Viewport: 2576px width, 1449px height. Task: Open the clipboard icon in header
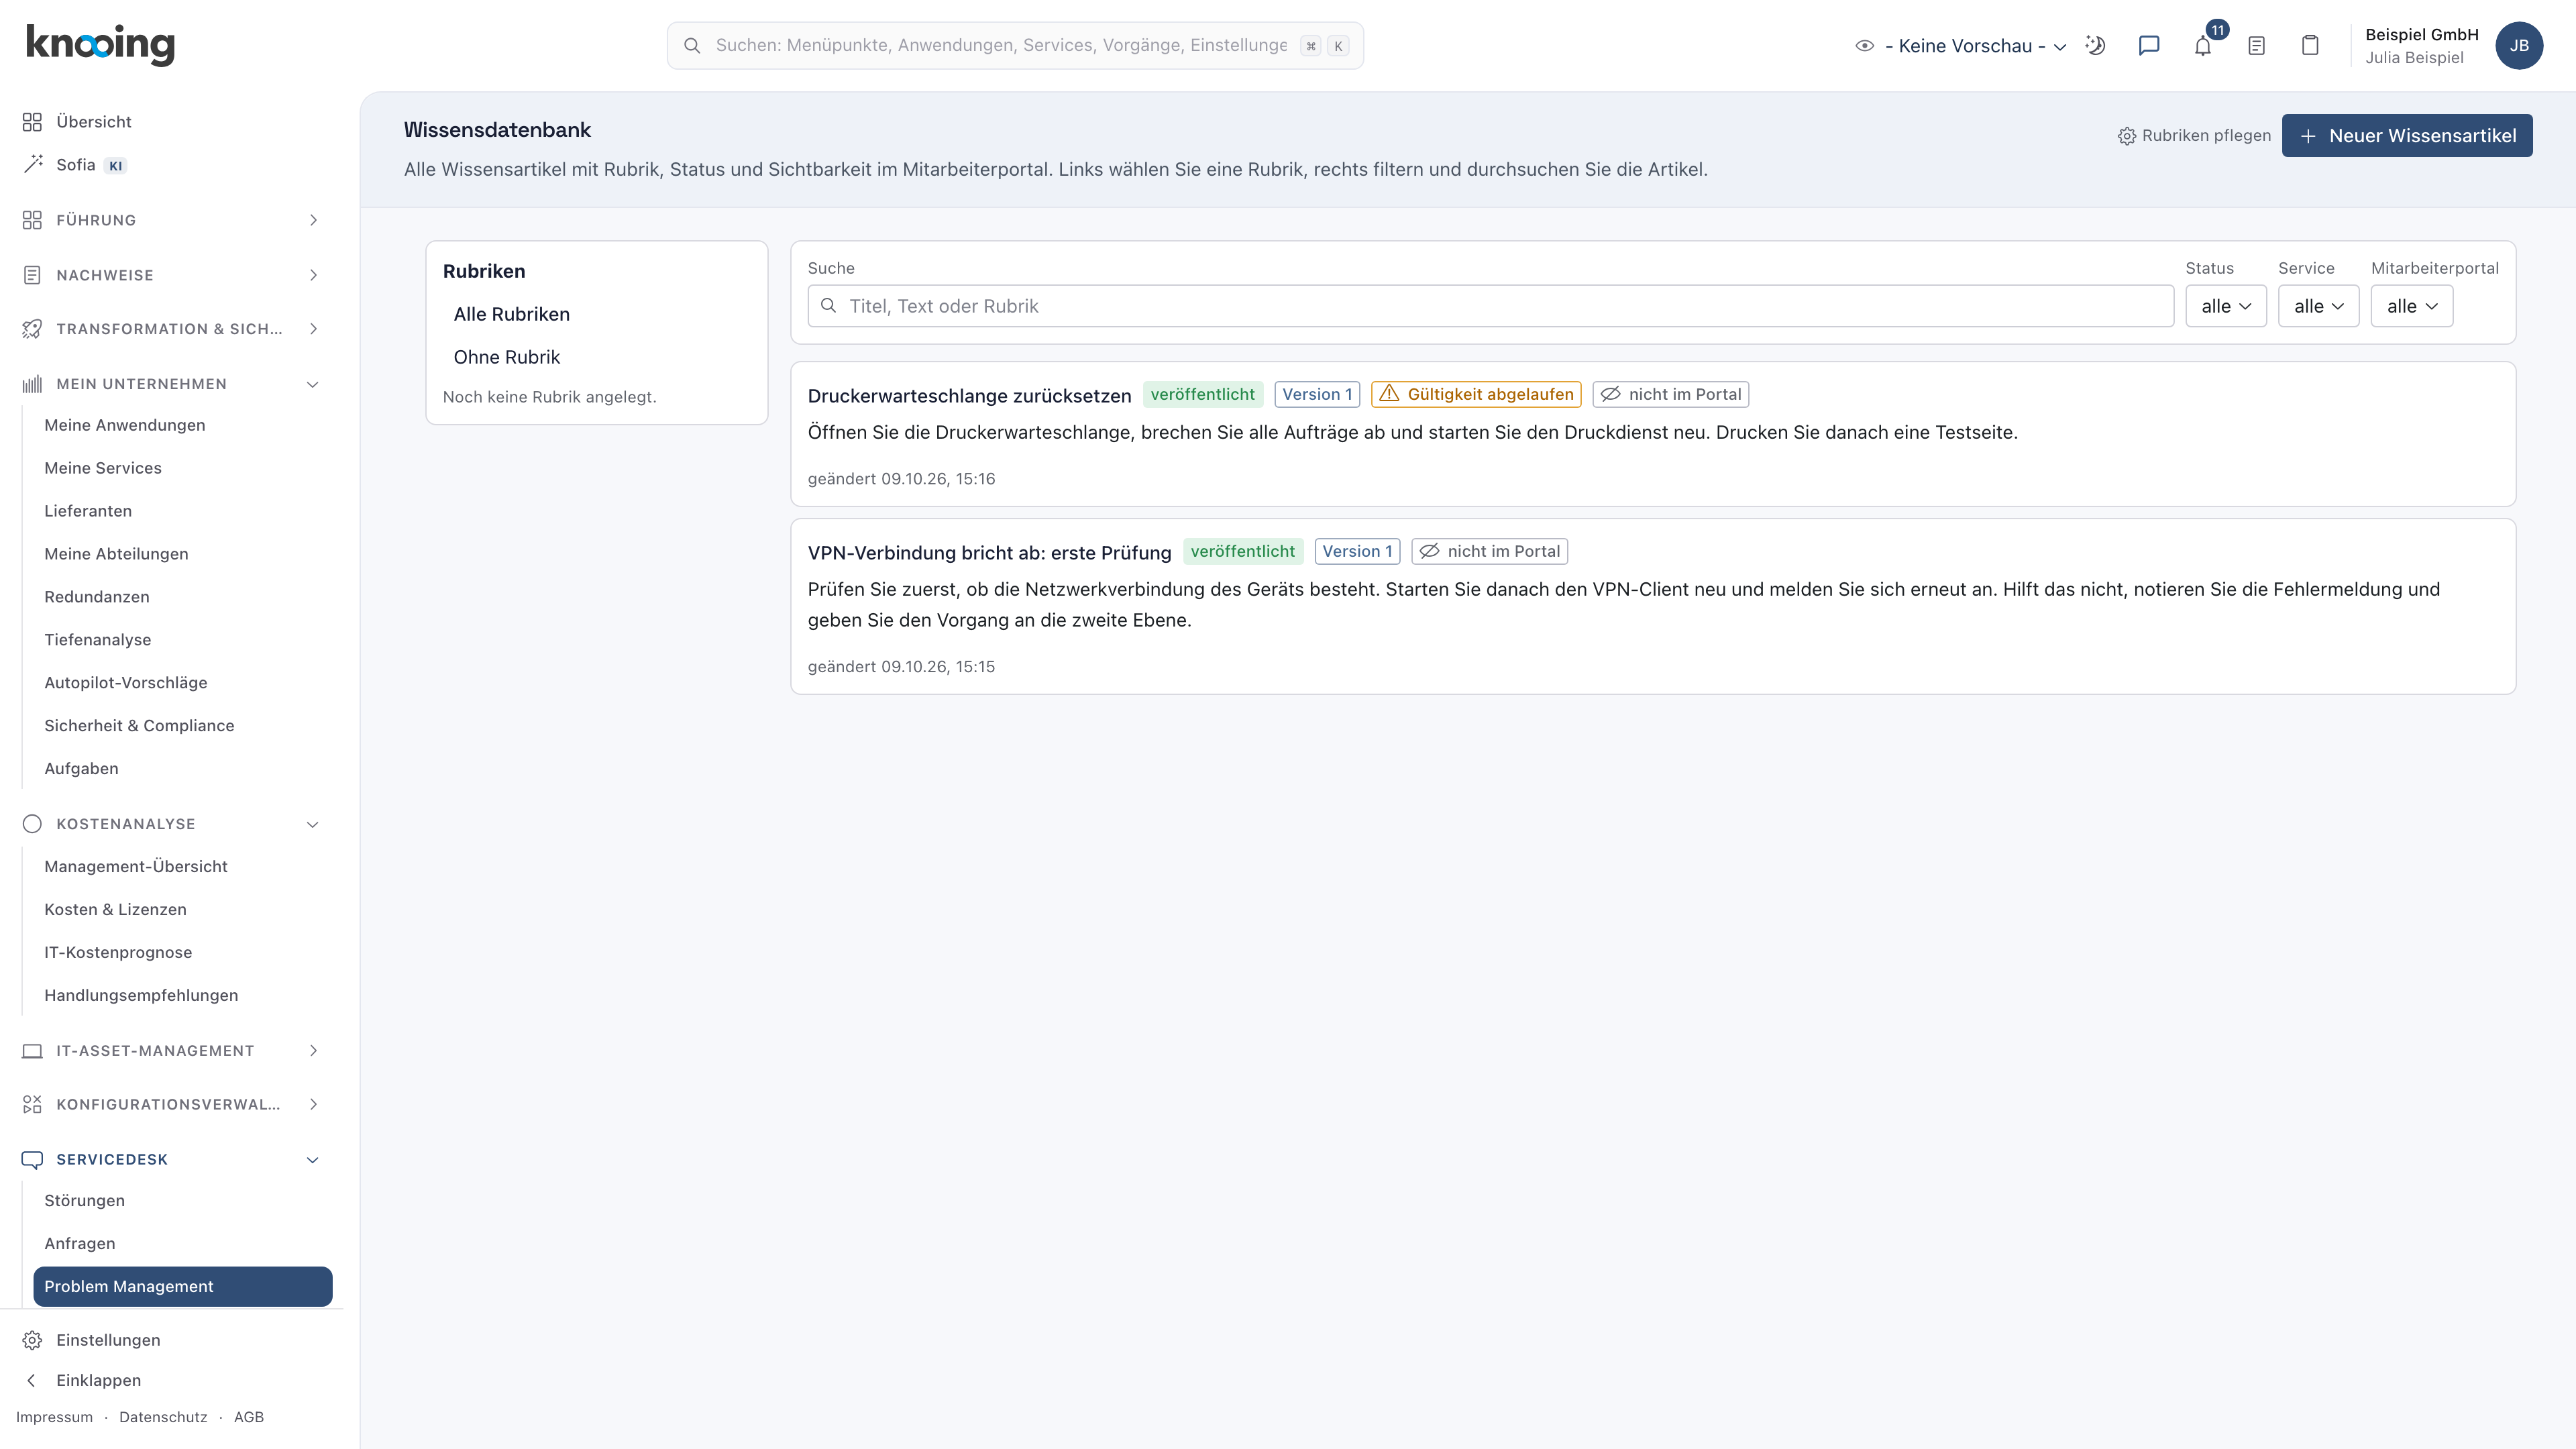[2310, 46]
